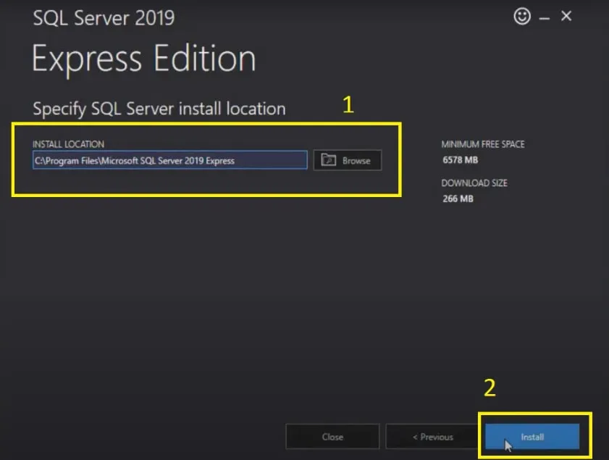Open the feedback smiley icon

tap(523, 16)
